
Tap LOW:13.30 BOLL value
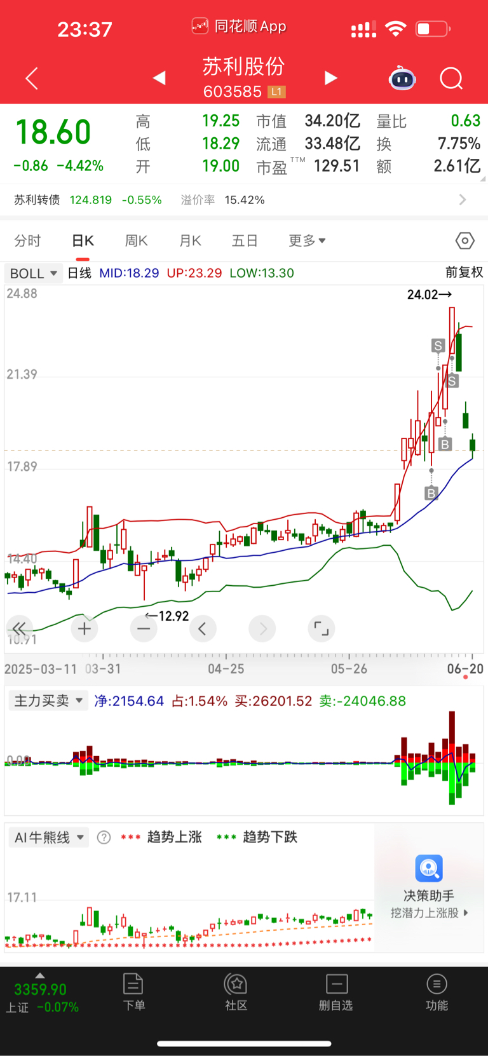coord(262,273)
